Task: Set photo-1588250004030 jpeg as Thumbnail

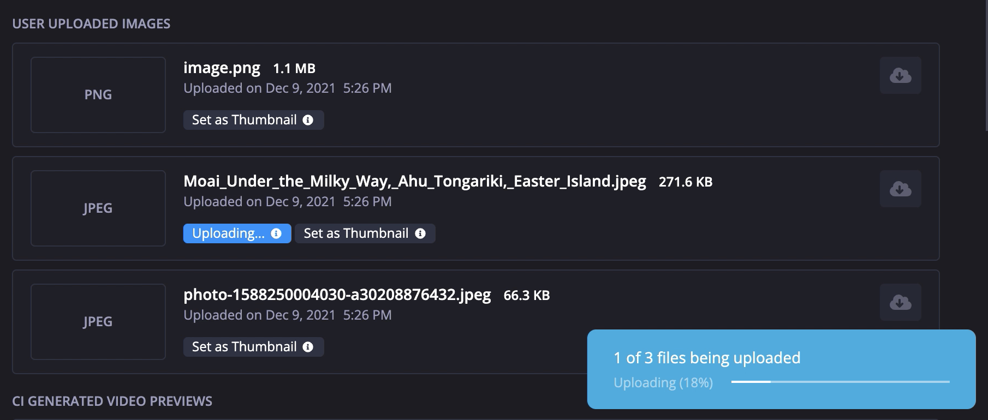Action: coord(253,347)
